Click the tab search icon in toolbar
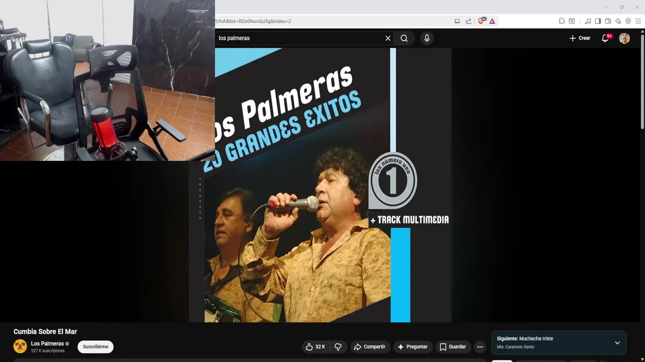The width and height of the screenshot is (645, 362). click(x=572, y=21)
